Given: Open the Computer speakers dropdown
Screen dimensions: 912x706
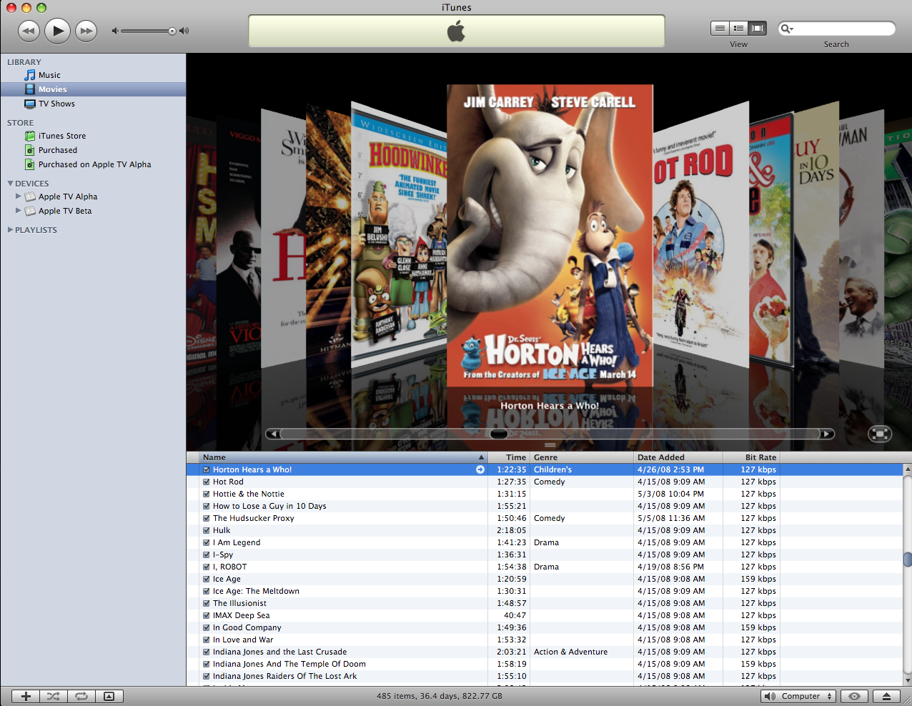Looking at the screenshot, I should 798,696.
